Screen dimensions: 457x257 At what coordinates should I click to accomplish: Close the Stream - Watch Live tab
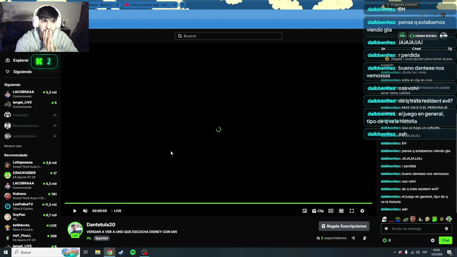117,5
